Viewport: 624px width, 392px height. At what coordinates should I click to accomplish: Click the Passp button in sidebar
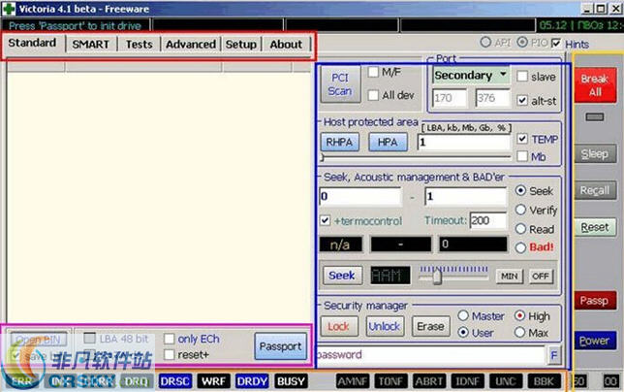pyautogui.click(x=593, y=301)
